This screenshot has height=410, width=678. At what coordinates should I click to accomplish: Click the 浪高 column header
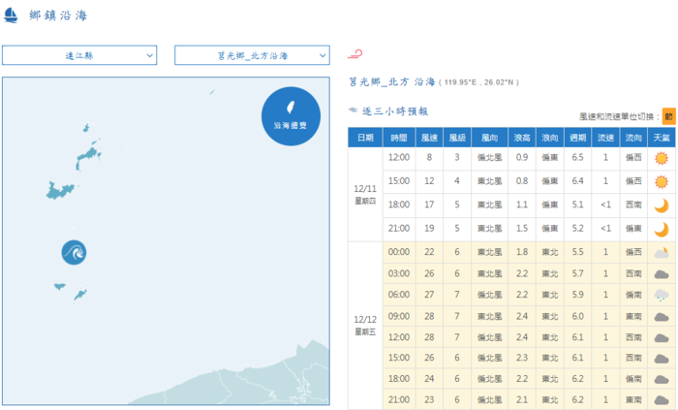pyautogui.click(x=522, y=139)
